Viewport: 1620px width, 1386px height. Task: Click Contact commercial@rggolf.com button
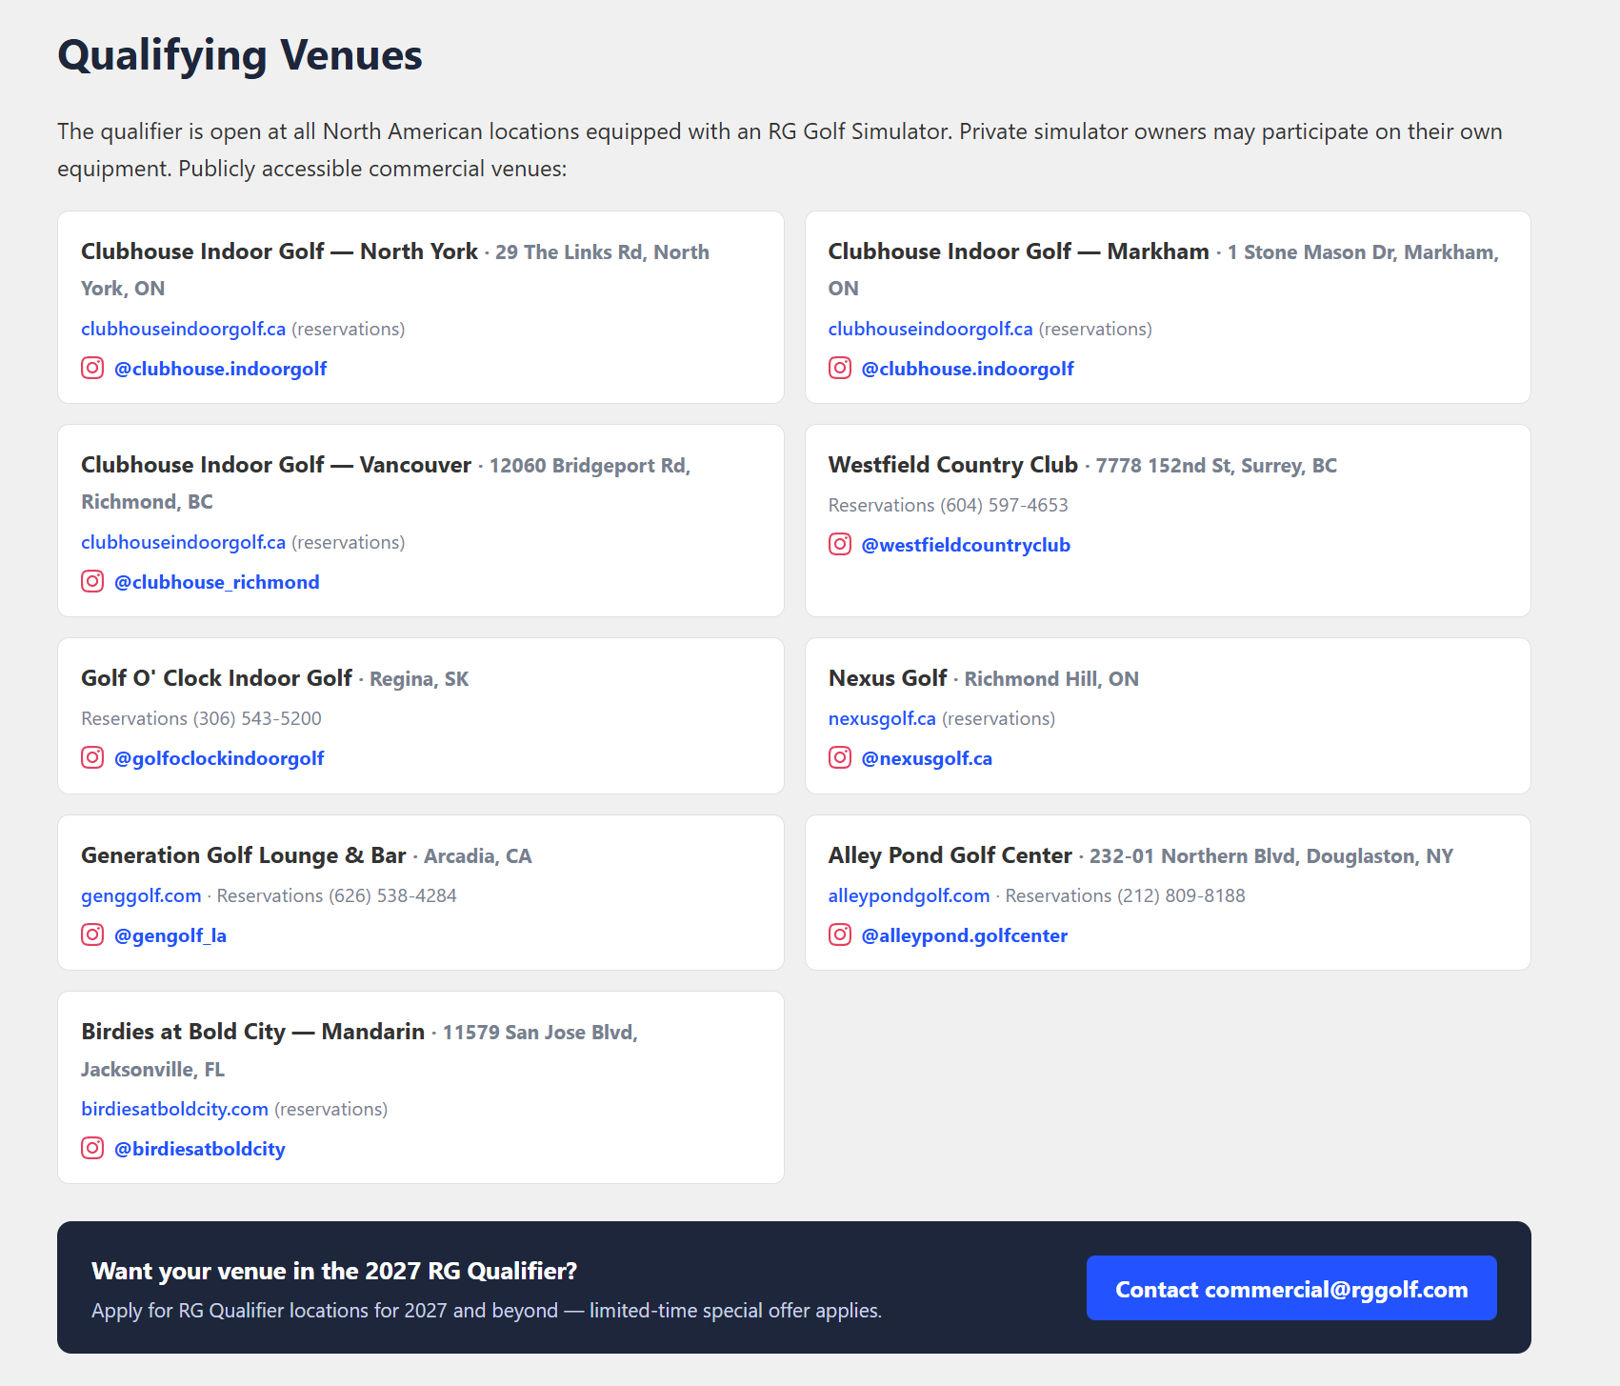[x=1291, y=1288]
